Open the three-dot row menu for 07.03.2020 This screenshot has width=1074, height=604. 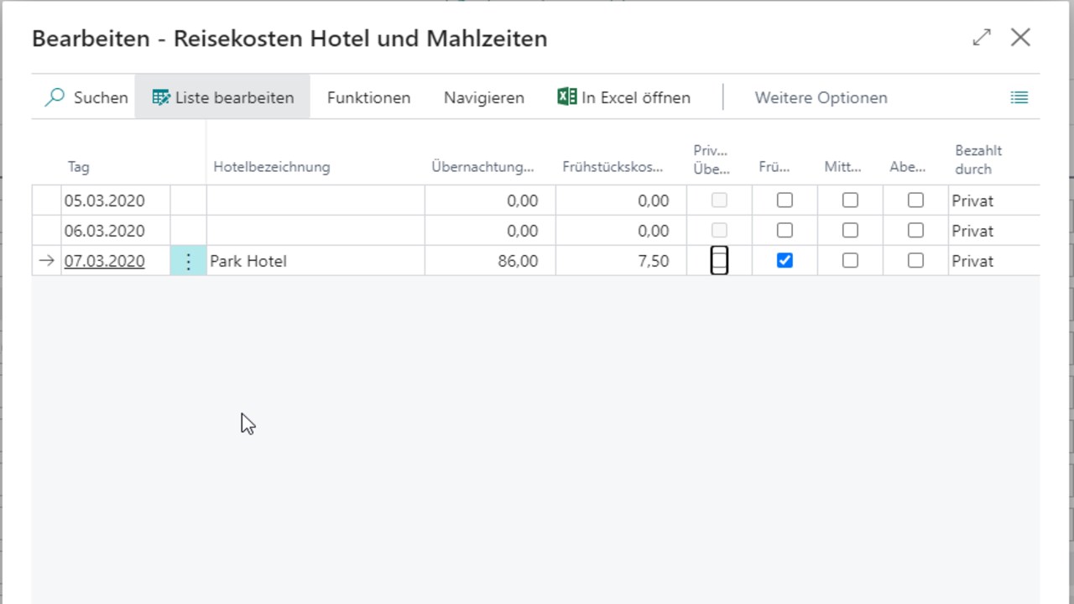(188, 261)
